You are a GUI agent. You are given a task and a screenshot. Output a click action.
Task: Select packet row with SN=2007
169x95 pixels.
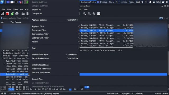[106, 33]
